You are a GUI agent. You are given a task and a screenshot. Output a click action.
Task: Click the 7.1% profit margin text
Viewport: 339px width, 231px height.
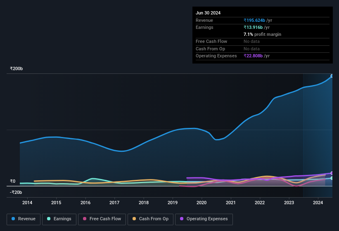[262, 34]
